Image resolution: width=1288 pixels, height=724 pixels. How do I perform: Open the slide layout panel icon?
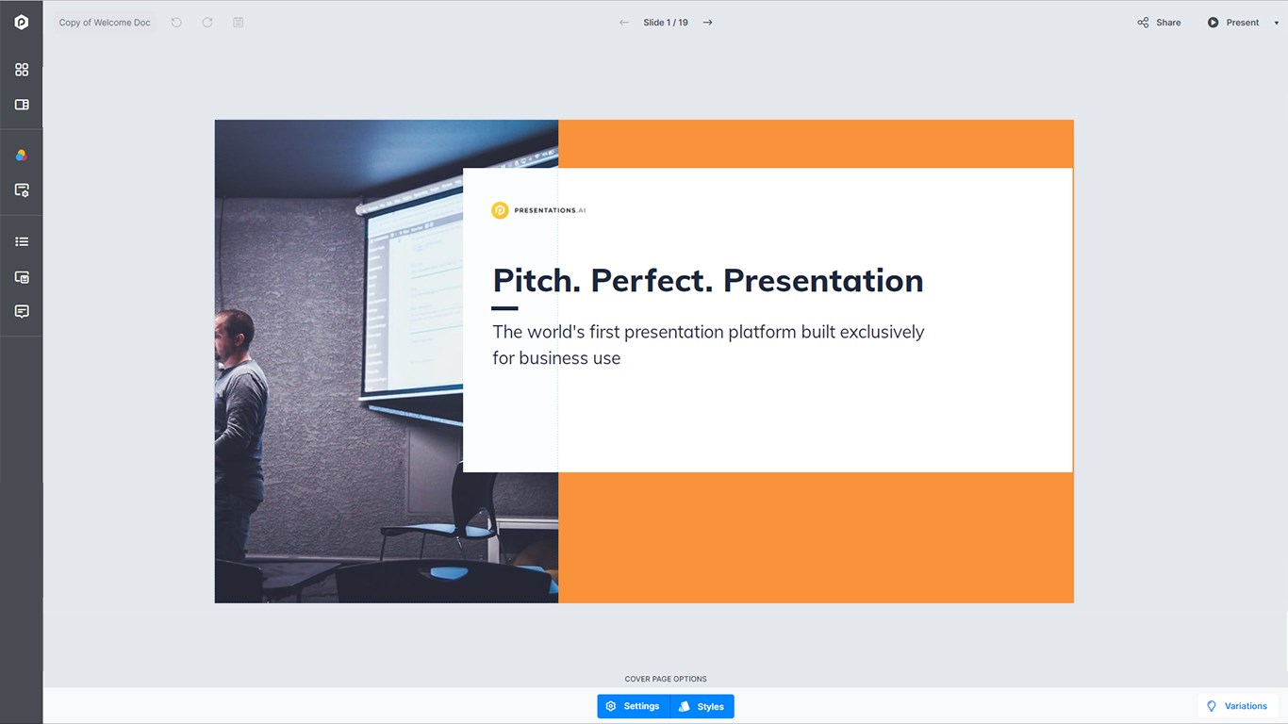click(22, 105)
